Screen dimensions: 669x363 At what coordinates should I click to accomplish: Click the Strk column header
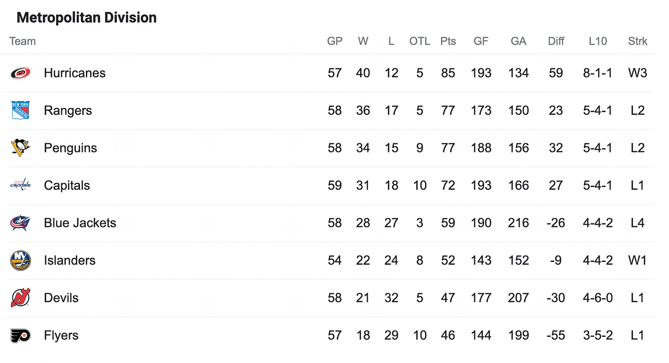638,41
